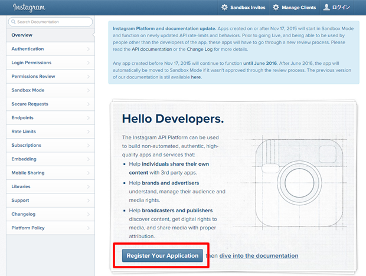This screenshot has width=366, height=276.
Task: Click the camera blueprint illustration
Action: (x=299, y=183)
